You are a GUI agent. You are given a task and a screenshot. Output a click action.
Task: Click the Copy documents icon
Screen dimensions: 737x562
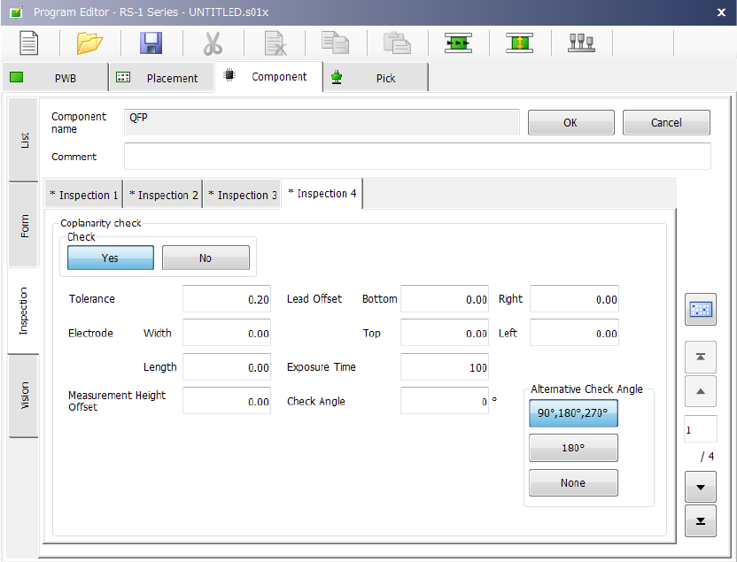[x=335, y=42]
